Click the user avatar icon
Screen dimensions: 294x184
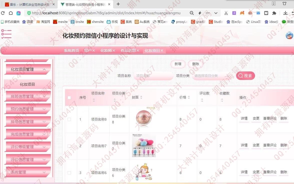289,35
